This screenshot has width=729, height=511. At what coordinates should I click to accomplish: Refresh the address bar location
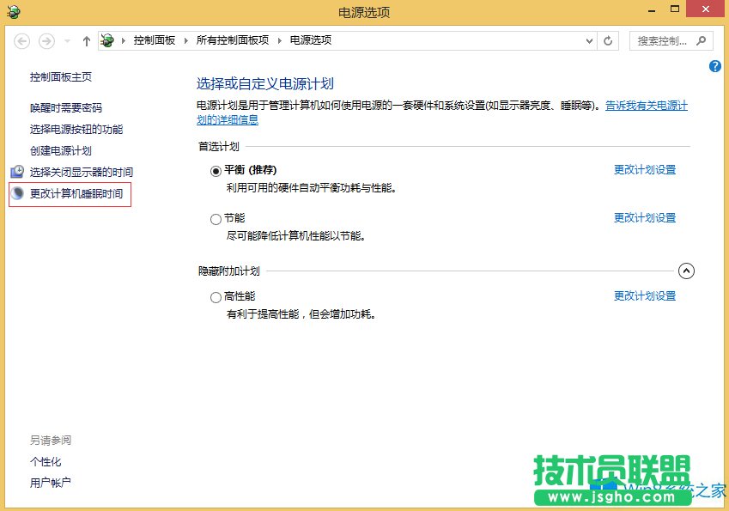608,40
